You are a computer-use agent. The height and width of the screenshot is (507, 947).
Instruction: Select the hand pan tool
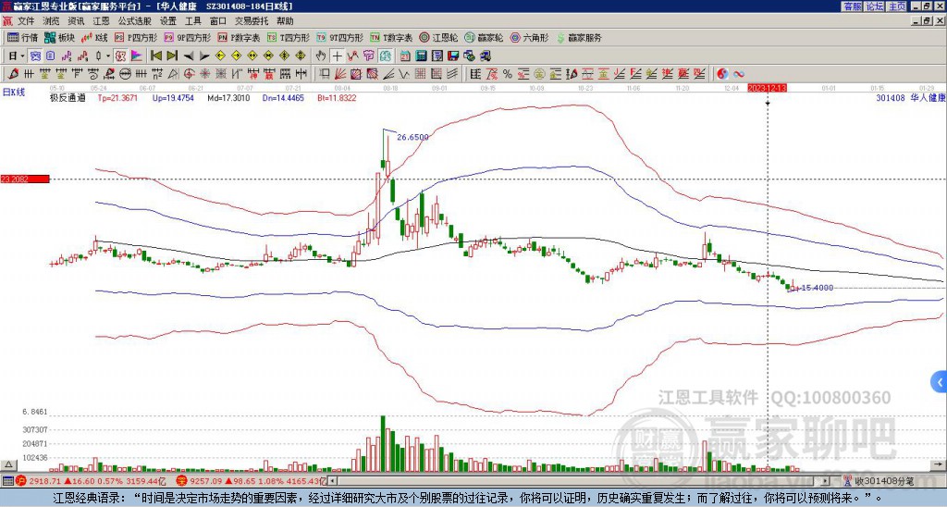(321, 56)
